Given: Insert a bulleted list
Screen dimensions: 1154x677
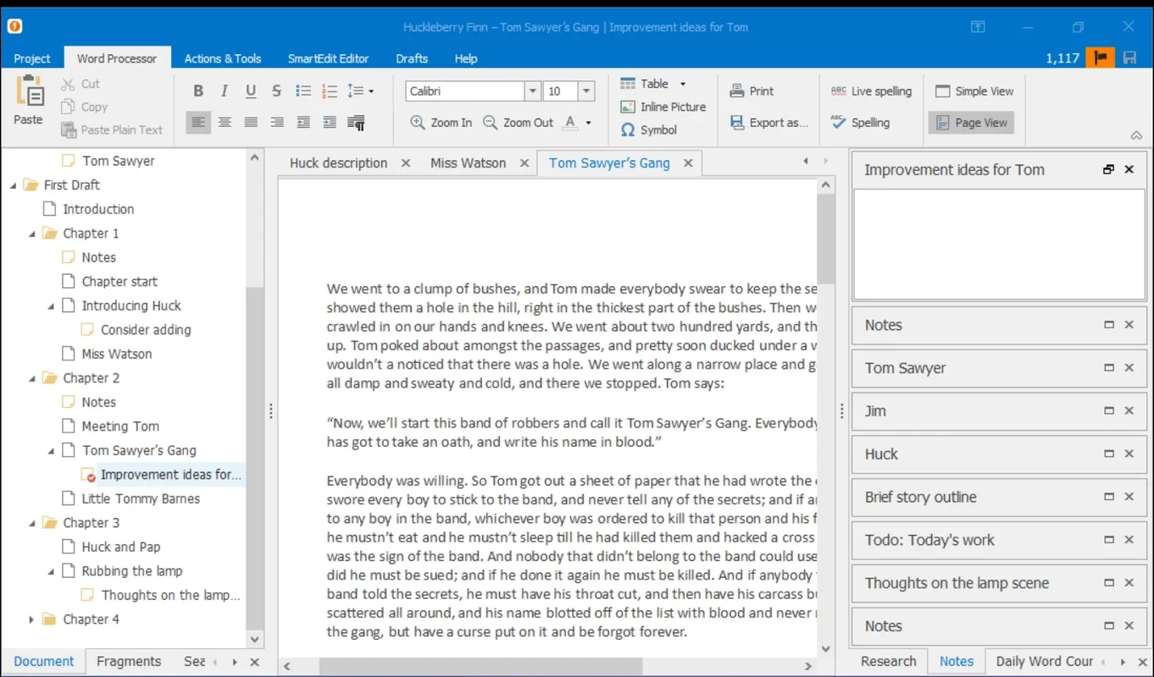Looking at the screenshot, I should [x=303, y=91].
